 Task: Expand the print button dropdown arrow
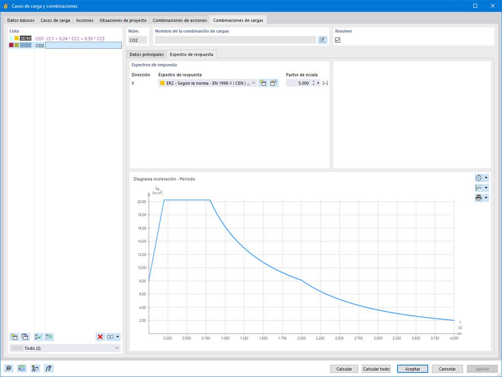point(486,198)
